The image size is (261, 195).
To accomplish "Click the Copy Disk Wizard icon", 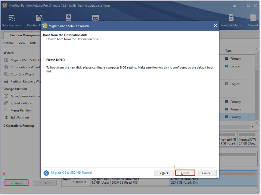I will 6,74.
